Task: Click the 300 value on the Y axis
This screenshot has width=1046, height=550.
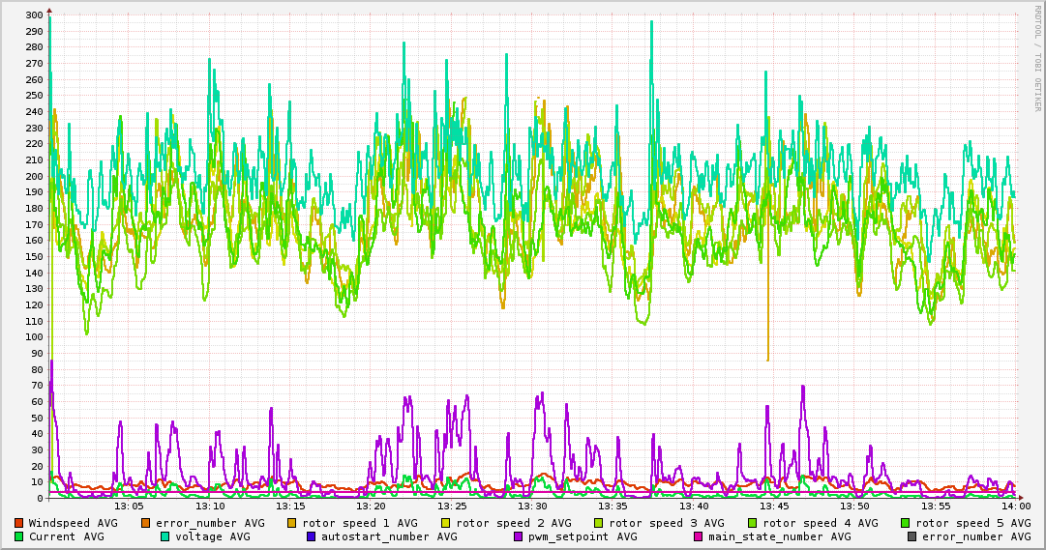Action: click(34, 15)
